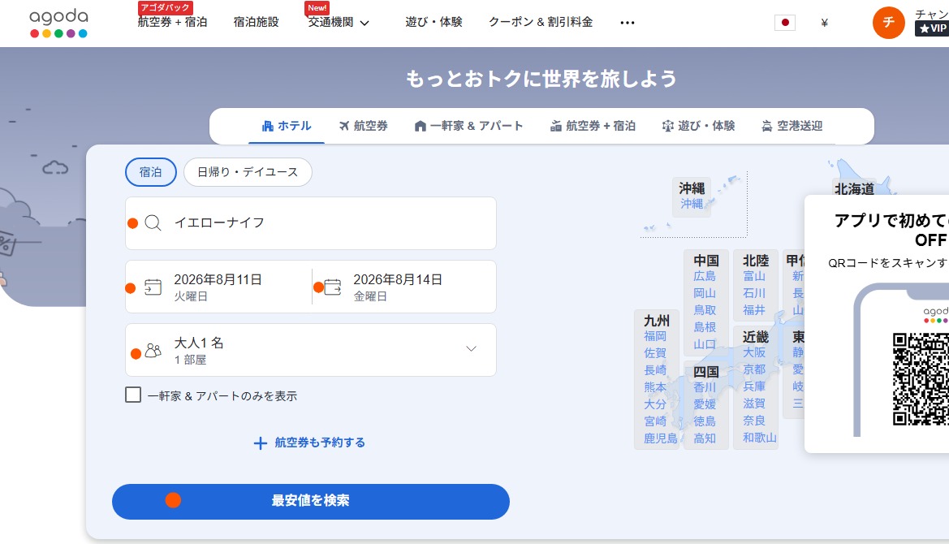
Task: Expand the 大人1名 1部屋 guest selector
Action: point(310,350)
